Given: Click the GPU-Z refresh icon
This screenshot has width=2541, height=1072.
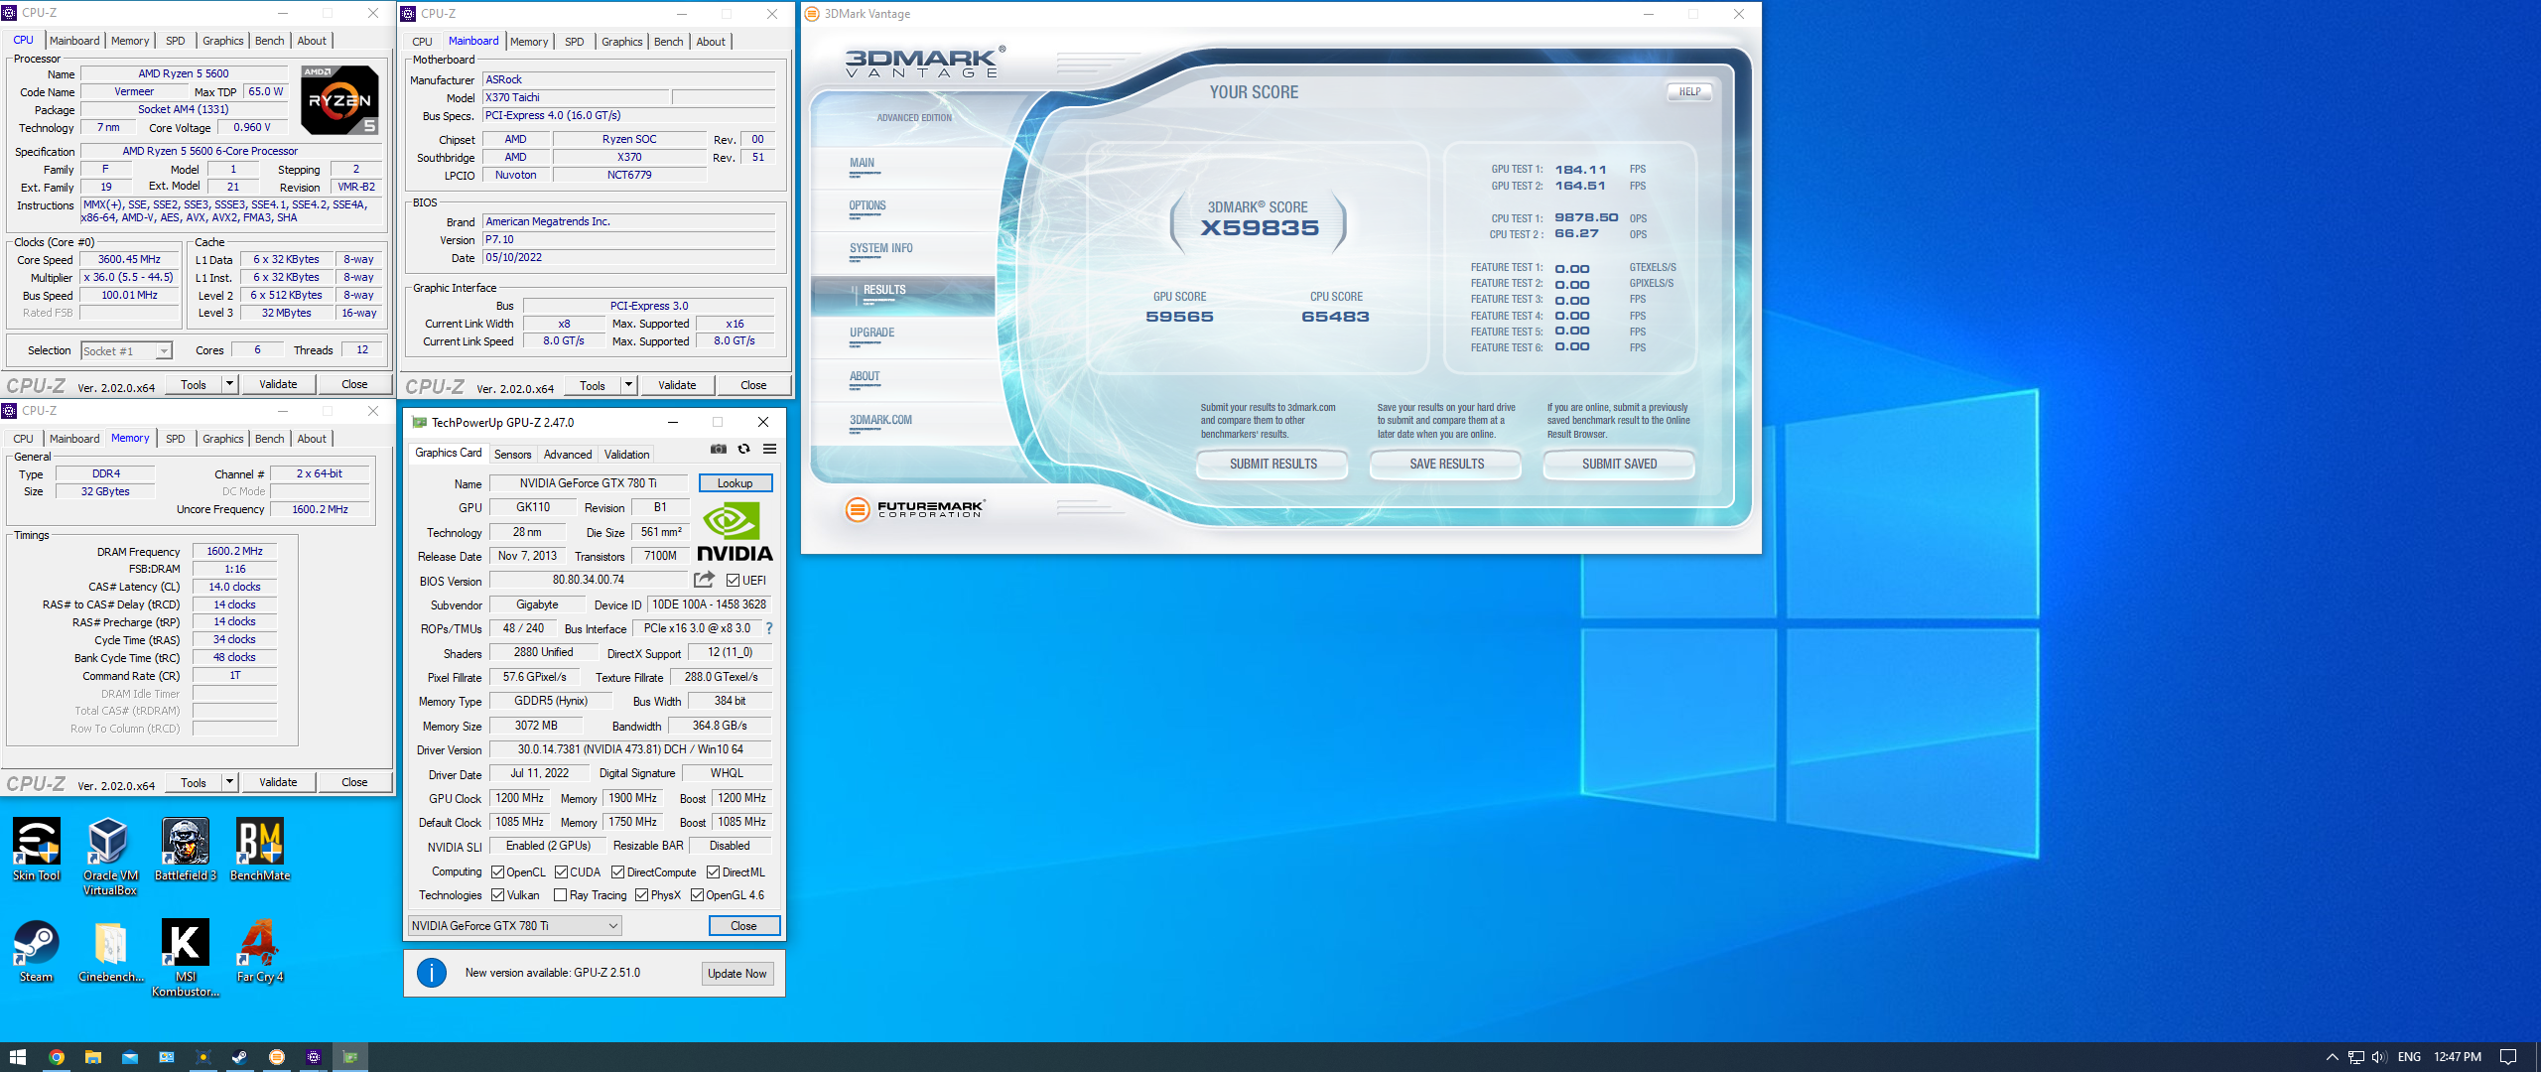Looking at the screenshot, I should [x=743, y=450].
